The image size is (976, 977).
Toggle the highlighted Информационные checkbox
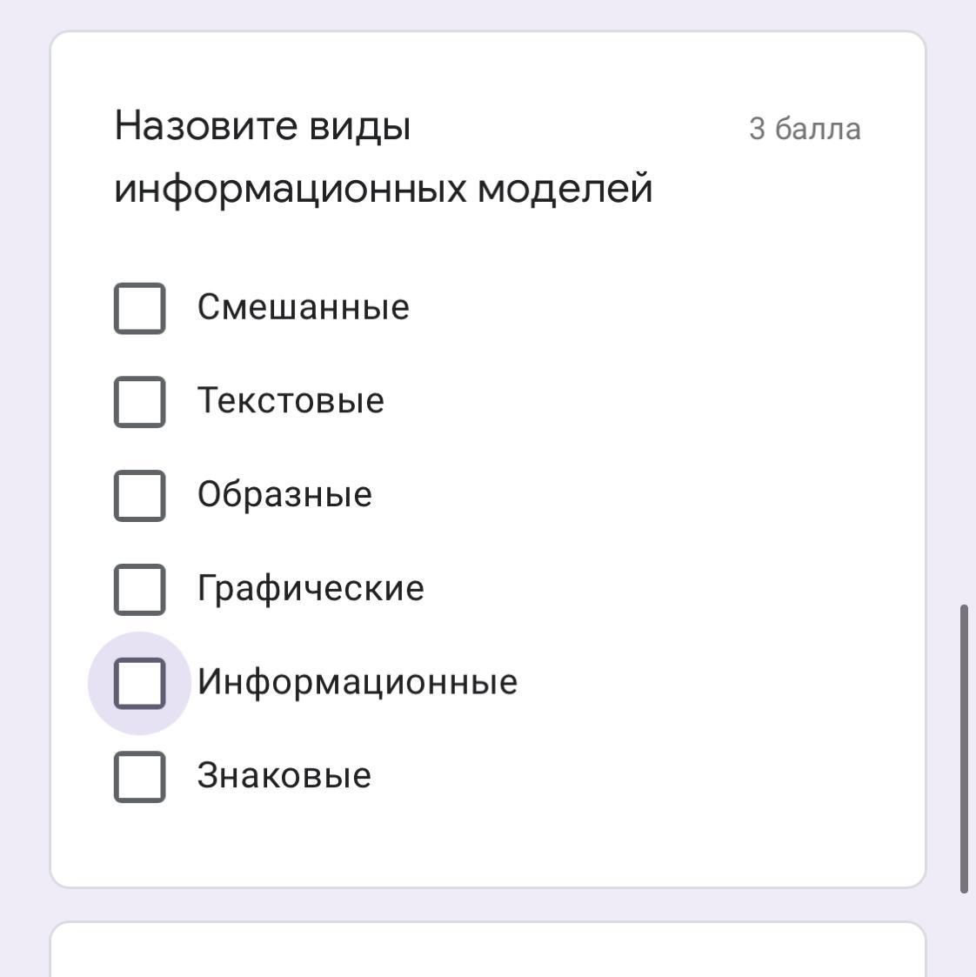click(x=139, y=683)
